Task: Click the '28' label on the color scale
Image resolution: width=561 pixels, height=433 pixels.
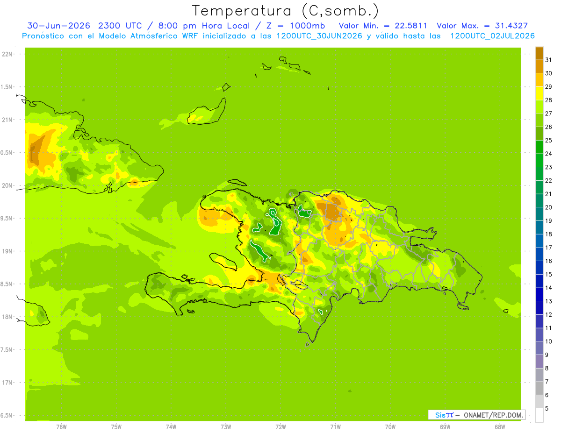Action: click(548, 100)
